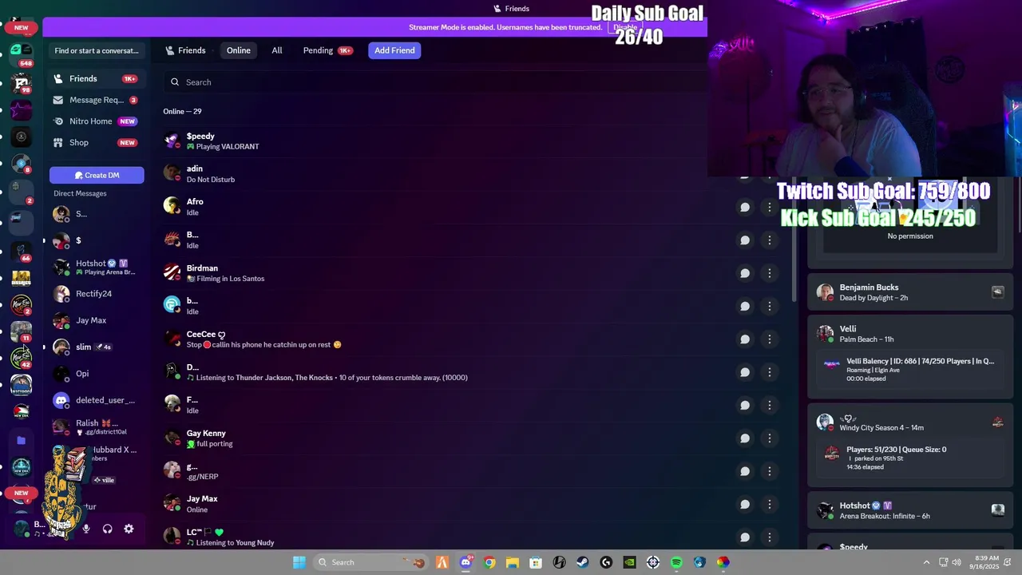
Task: Expand the server folder icon
Action: click(x=22, y=440)
